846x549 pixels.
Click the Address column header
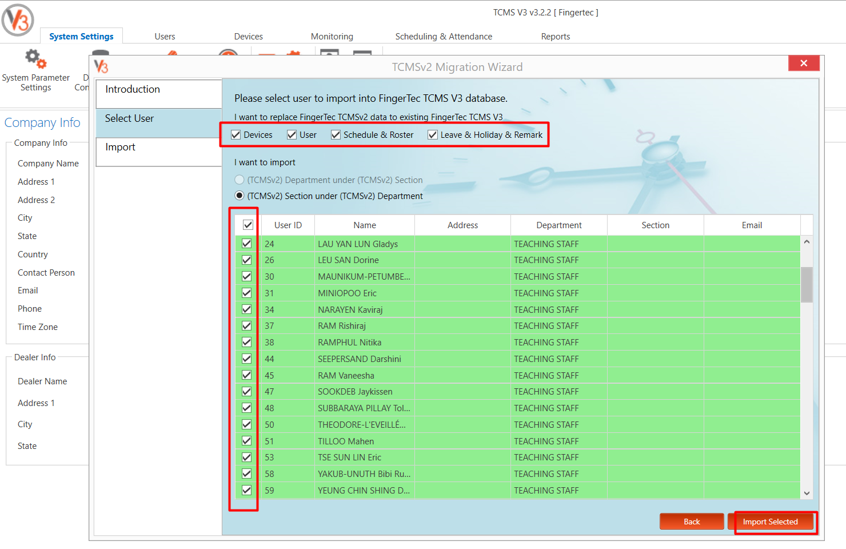pos(463,225)
